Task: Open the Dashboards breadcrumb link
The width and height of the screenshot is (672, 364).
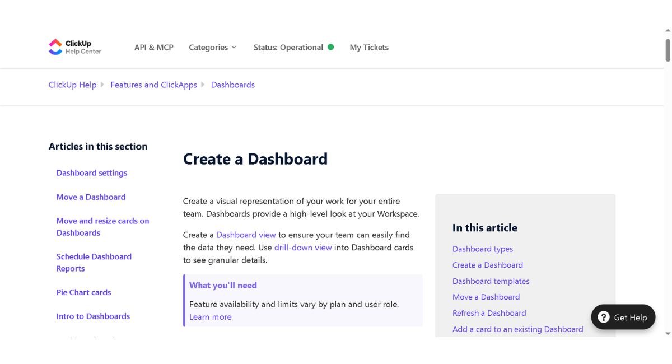Action: [x=233, y=85]
